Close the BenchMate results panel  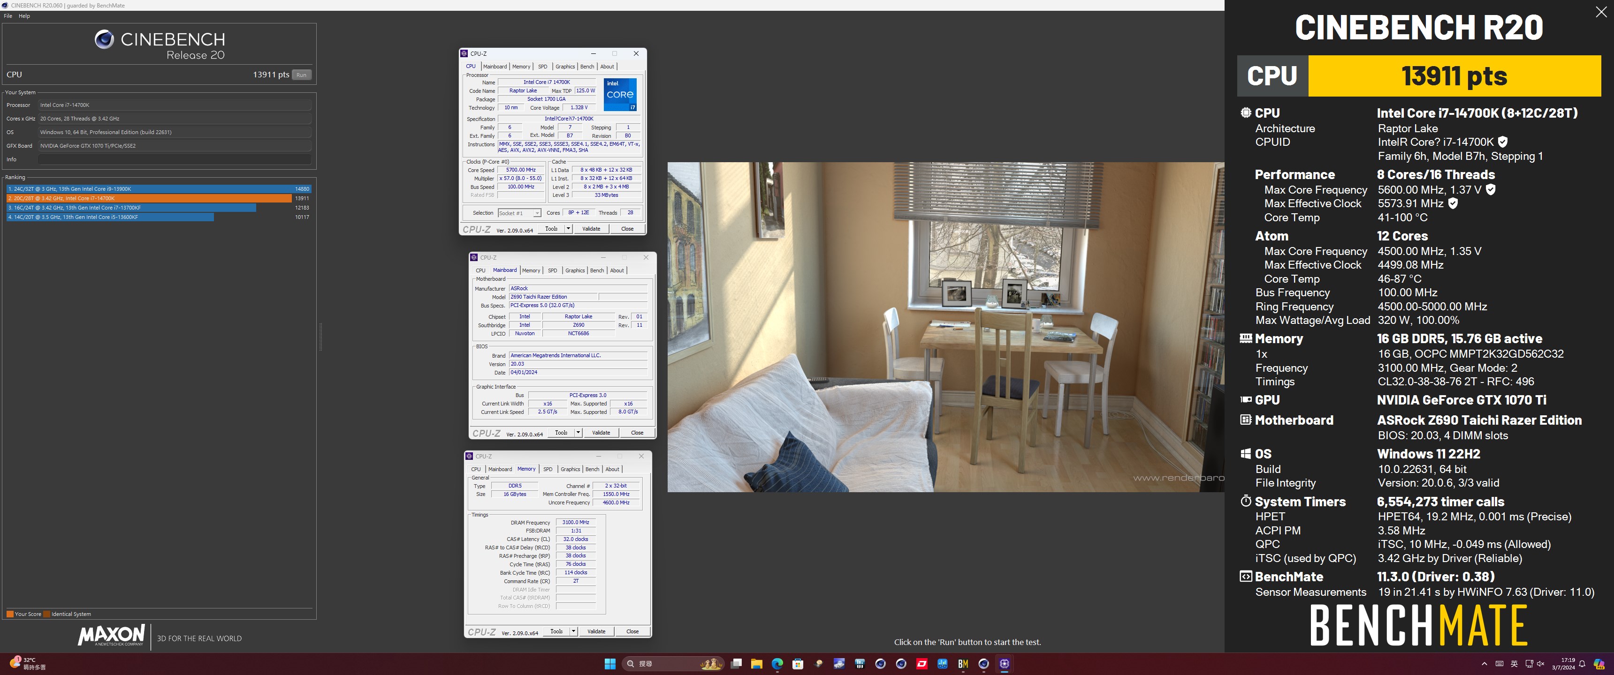1601,13
